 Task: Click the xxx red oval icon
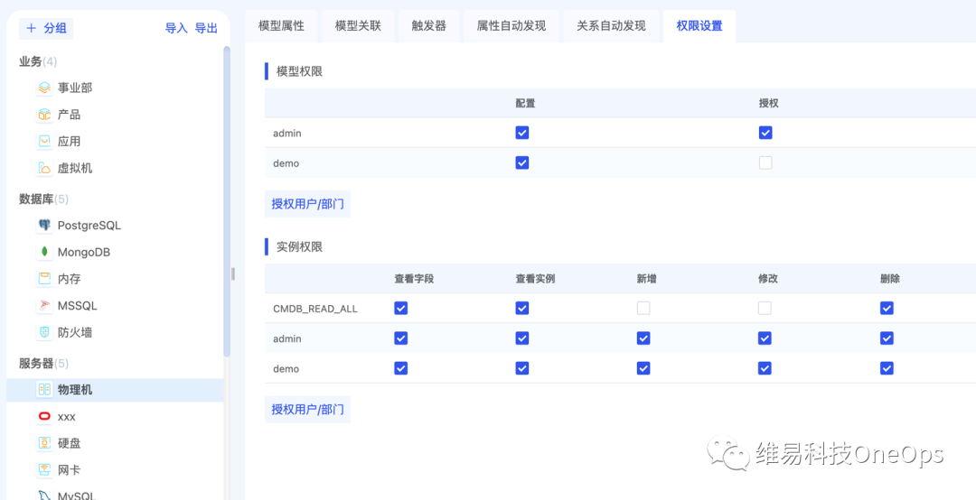(x=44, y=416)
